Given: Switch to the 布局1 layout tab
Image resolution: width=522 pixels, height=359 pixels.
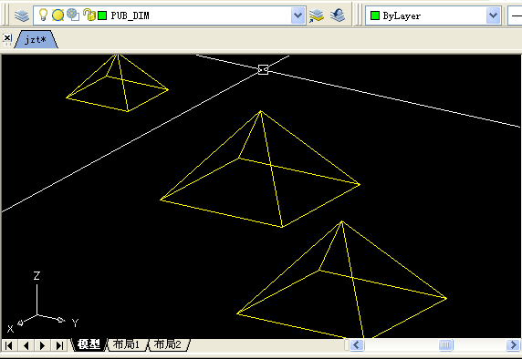Looking at the screenshot, I should click(126, 344).
